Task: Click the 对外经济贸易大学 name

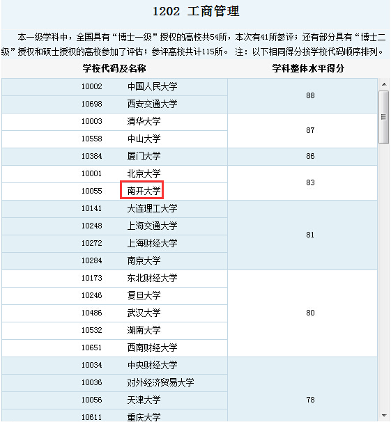Action: point(161,382)
